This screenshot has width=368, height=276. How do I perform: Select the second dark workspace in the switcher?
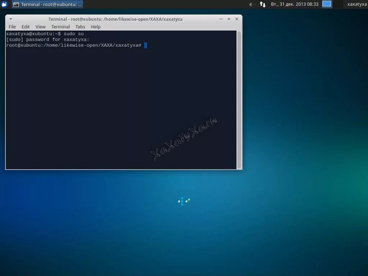pyautogui.click(x=338, y=4)
